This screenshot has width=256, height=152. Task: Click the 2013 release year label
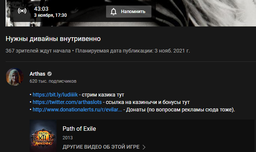(x=67, y=138)
